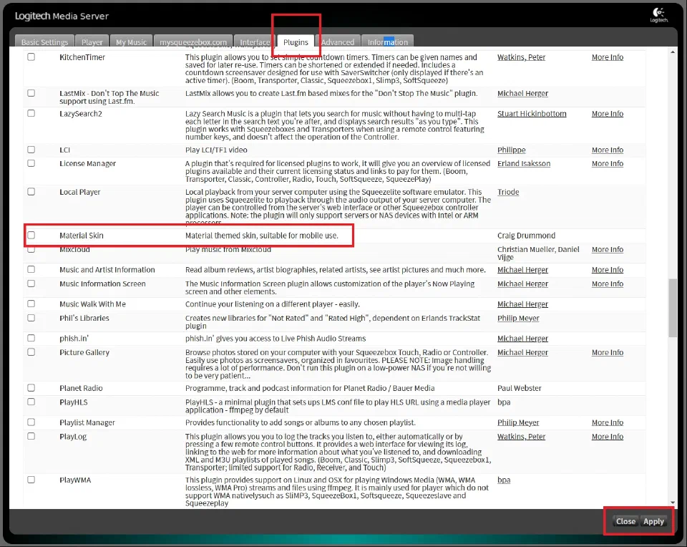The image size is (687, 547).
Task: Follow the Triode author link
Action: coord(508,192)
